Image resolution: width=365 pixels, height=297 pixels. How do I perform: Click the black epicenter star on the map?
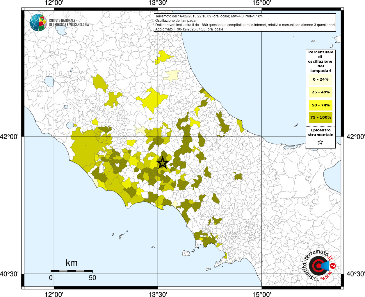[163, 163]
